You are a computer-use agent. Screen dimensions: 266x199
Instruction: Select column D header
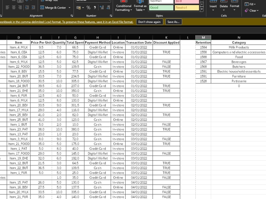coord(19,38)
